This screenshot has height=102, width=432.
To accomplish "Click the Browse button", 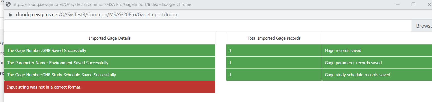I will (x=422, y=26).
